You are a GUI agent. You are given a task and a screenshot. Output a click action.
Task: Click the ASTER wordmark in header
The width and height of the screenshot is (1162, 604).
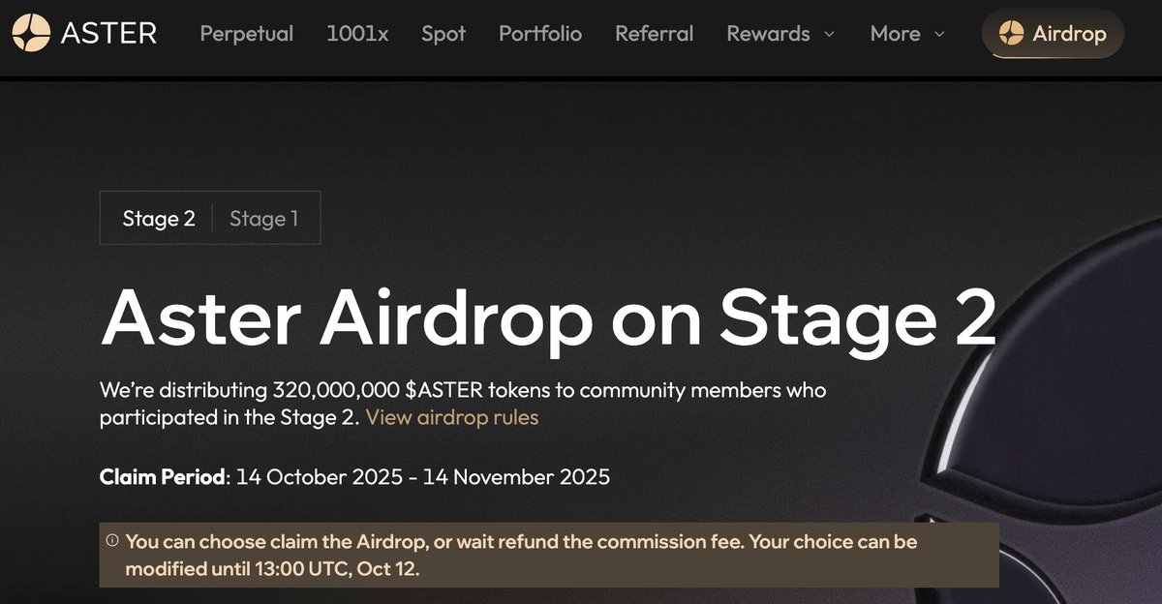(x=108, y=33)
